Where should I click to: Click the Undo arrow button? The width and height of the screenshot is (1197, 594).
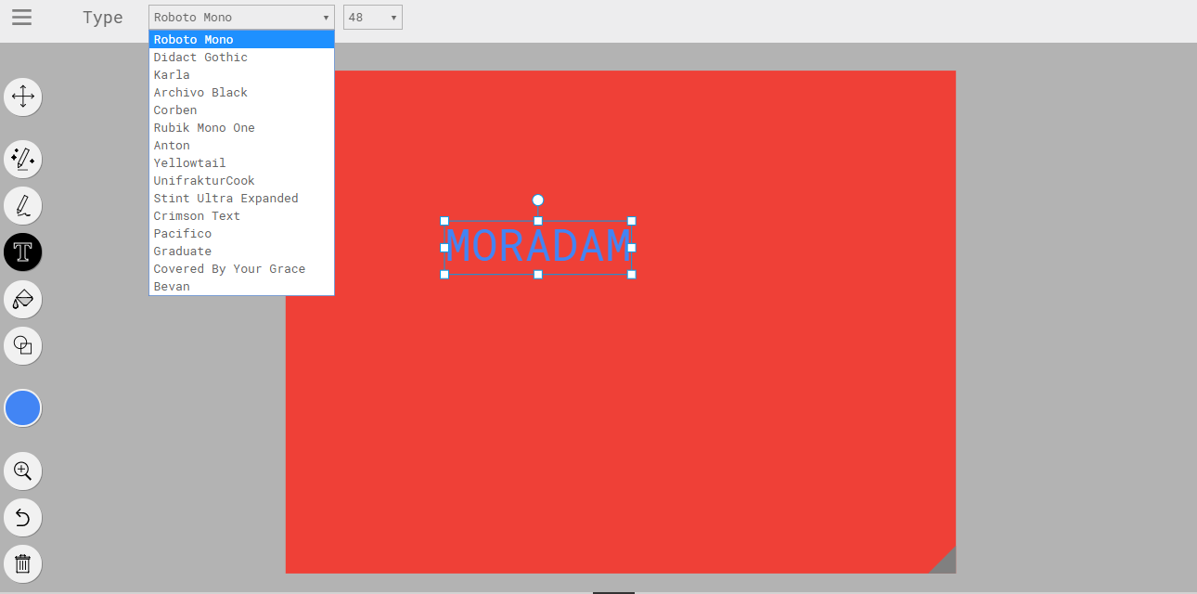[x=23, y=517]
